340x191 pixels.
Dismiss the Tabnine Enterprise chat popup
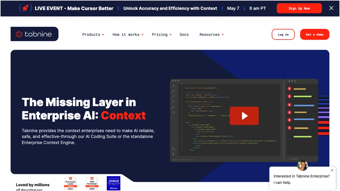(x=332, y=170)
